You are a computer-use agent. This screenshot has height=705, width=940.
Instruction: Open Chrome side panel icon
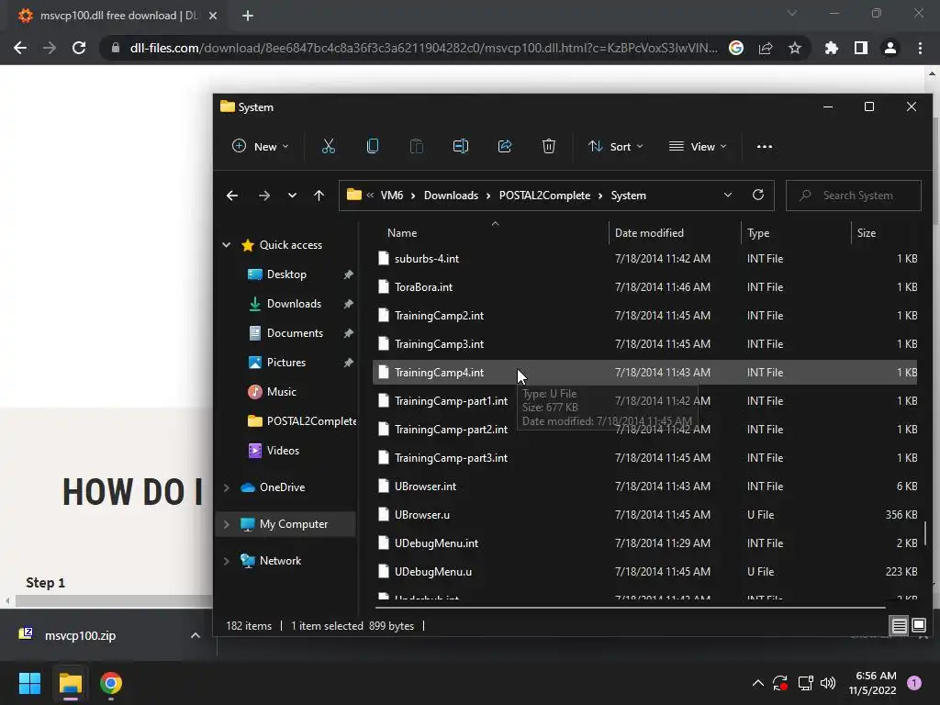point(860,48)
